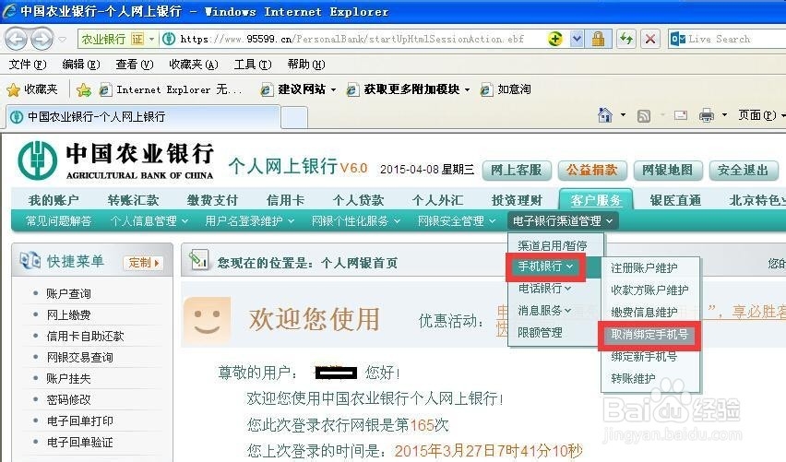The height and width of the screenshot is (462, 786).
Task: Switch to the 投资理财 tab
Action: coord(517,200)
